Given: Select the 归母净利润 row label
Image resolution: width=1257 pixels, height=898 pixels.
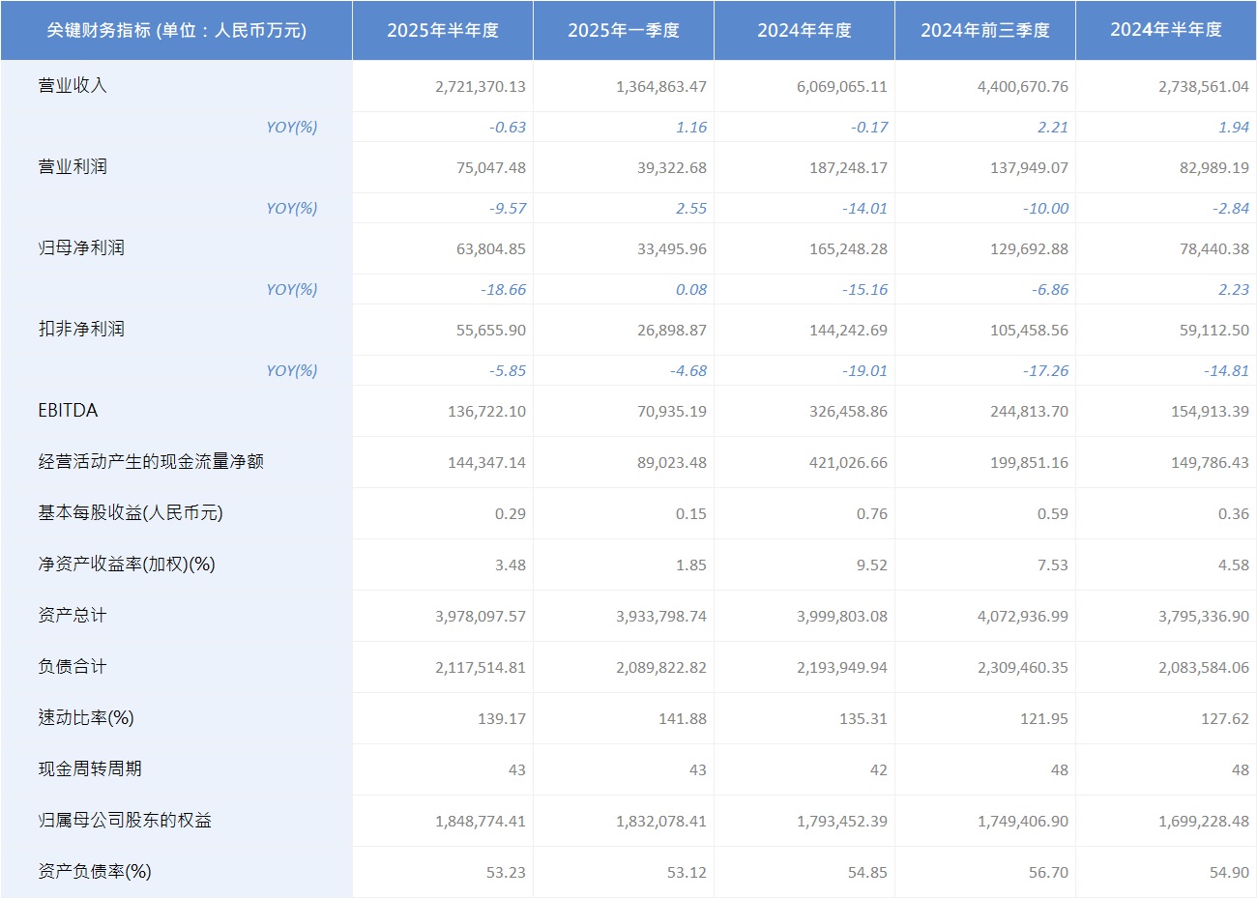Looking at the screenshot, I should coord(81,248).
